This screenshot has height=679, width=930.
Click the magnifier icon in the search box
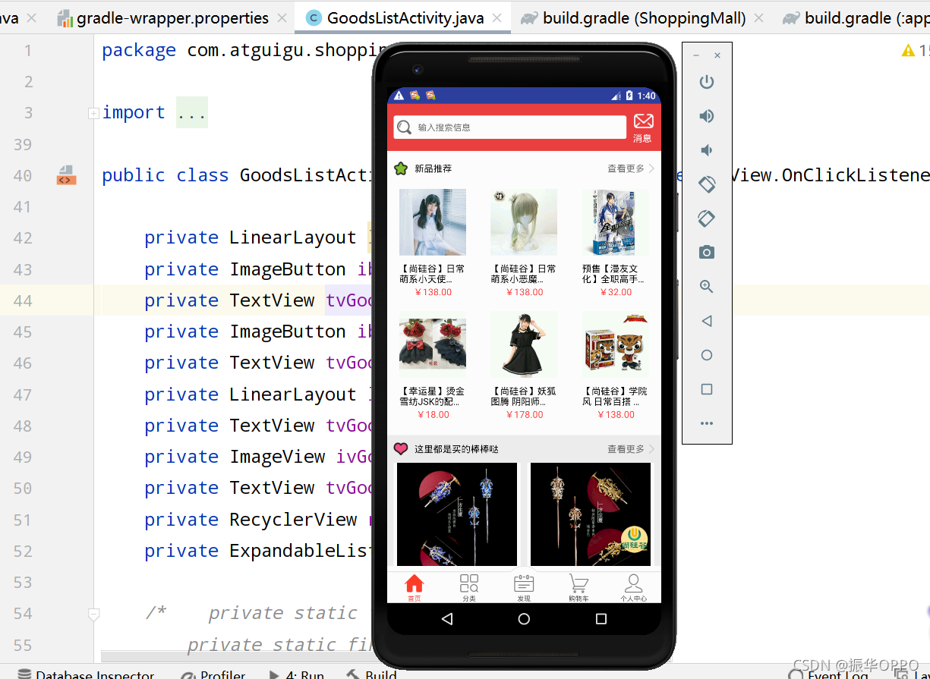coord(405,127)
